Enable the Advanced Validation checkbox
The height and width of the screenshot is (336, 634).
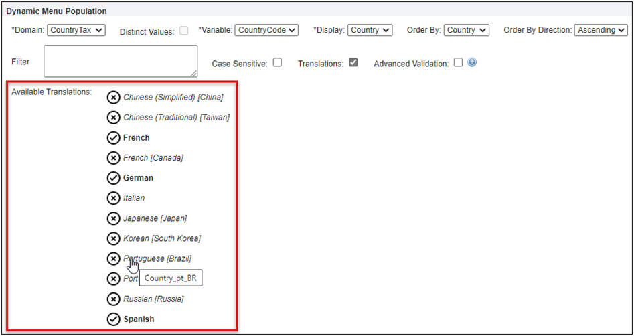(x=458, y=63)
